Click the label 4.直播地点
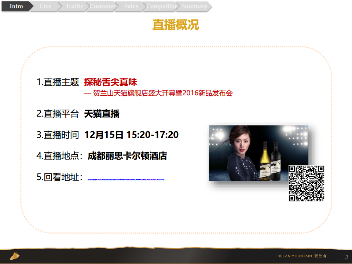Screen dimensions: 352x264 59,156
